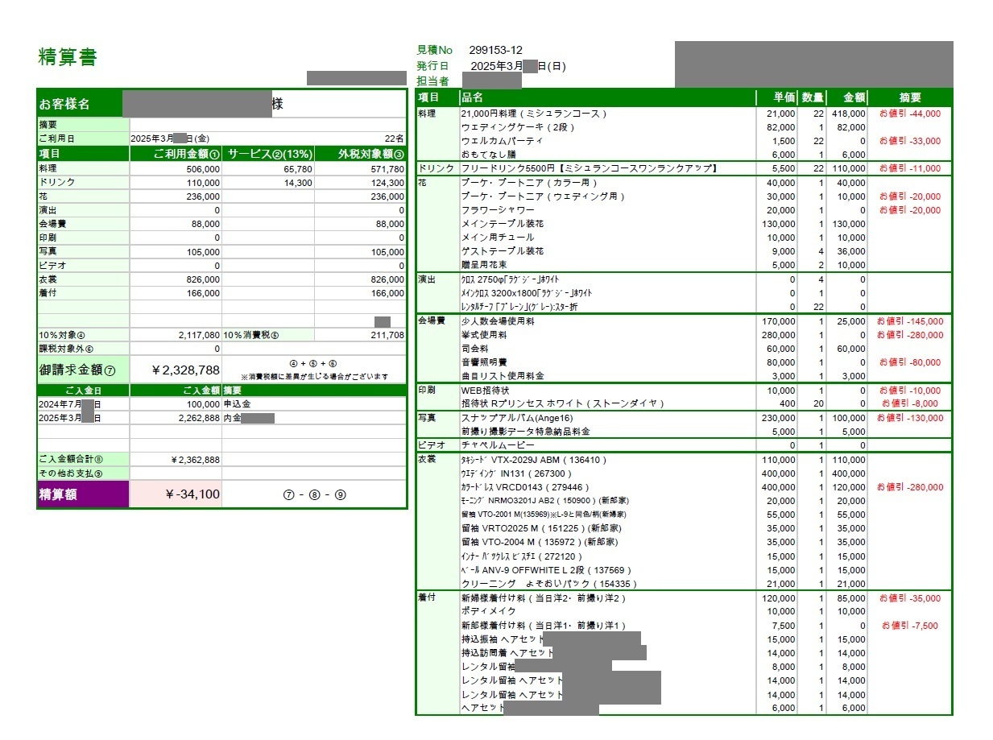This screenshot has width=993, height=740.
Task: Click the 品名 column header
Action: click(x=472, y=97)
